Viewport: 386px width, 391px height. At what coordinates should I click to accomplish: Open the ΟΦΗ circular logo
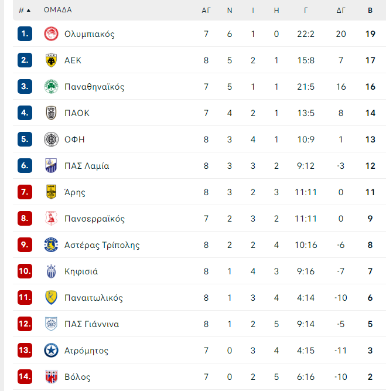click(x=51, y=140)
